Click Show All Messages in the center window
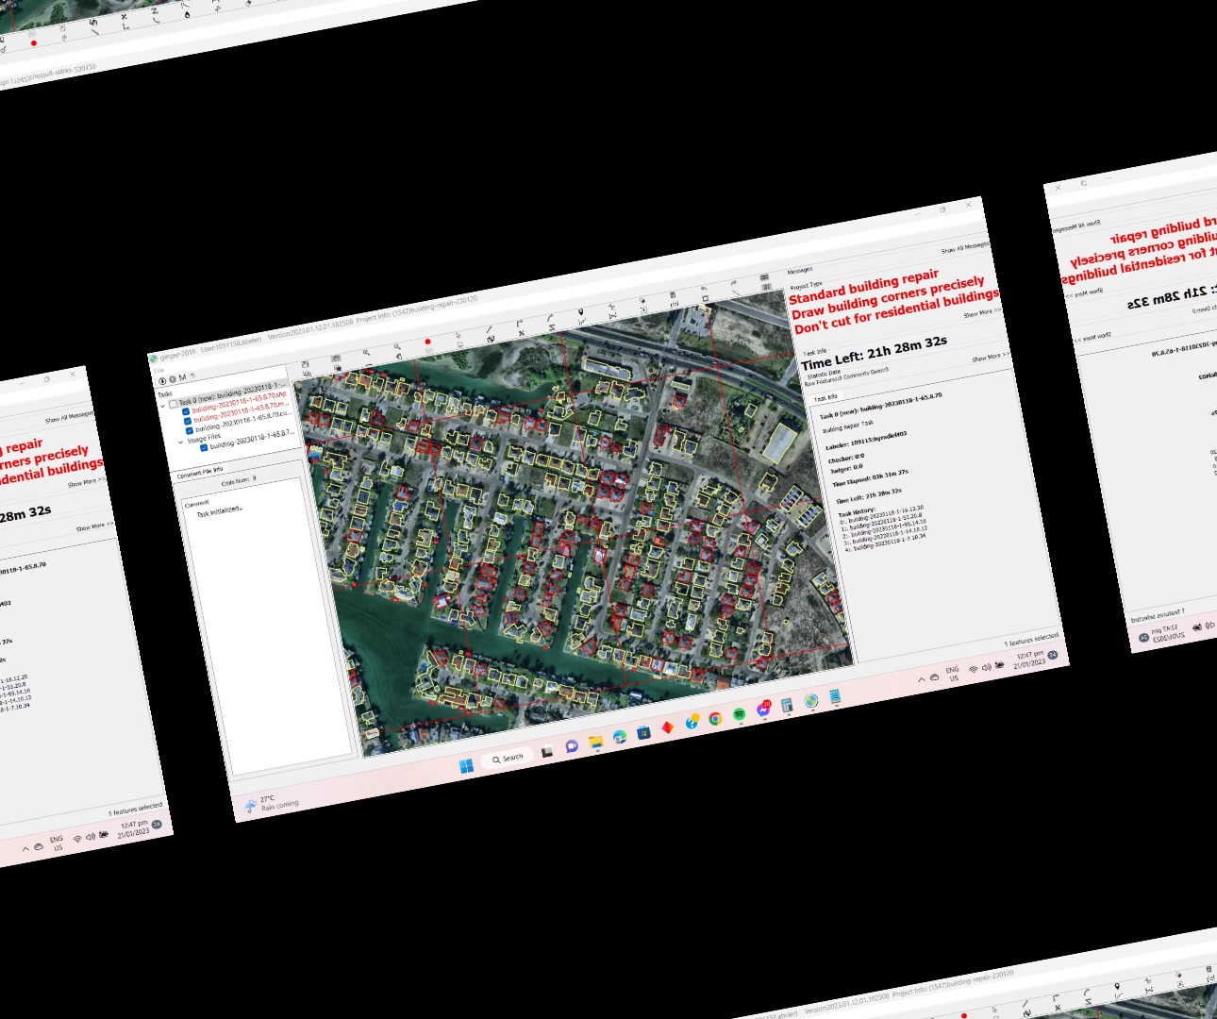Image resolution: width=1217 pixels, height=1019 pixels. [x=965, y=247]
